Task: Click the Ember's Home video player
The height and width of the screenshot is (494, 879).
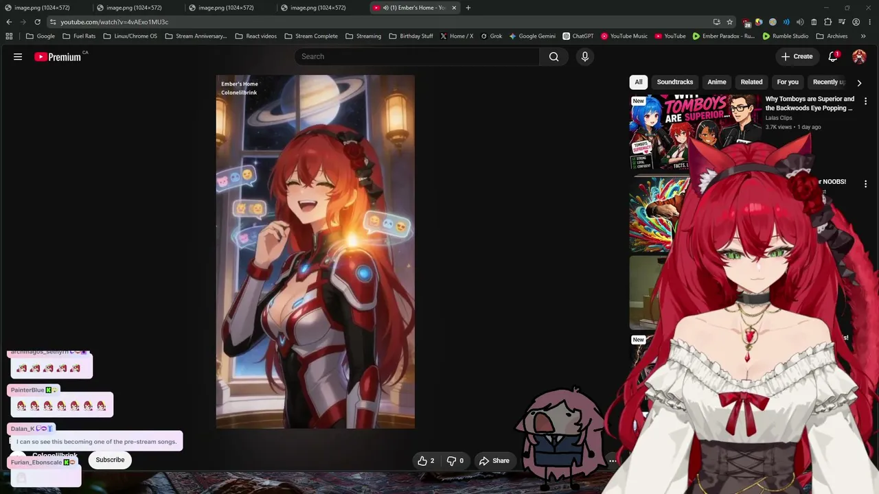Action: (x=315, y=252)
